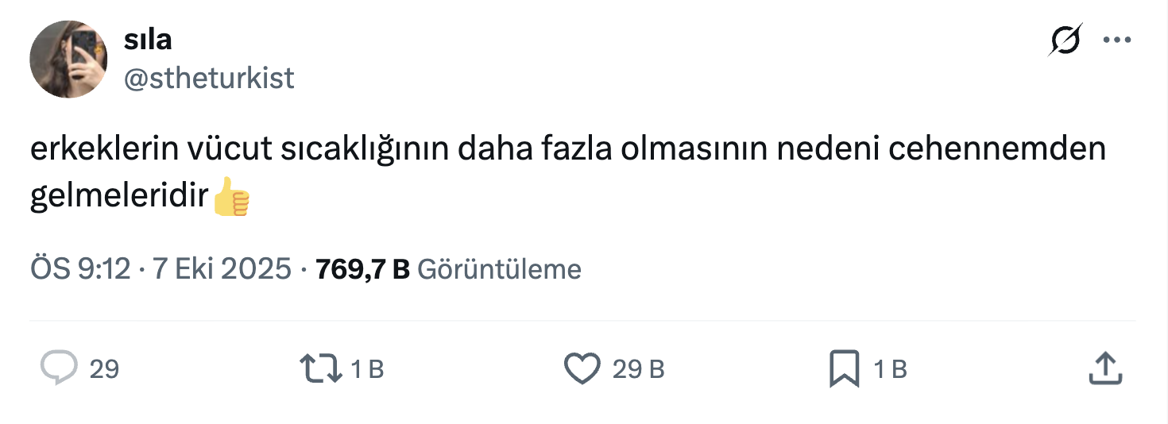Open the Grok explain-post icon
This screenshot has height=424, width=1168.
1065,40
